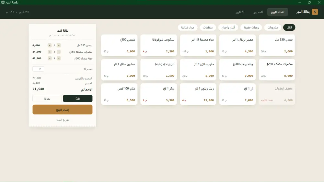Open the التقارير tab
Viewport: 324px width, 182px height.
(240, 12)
